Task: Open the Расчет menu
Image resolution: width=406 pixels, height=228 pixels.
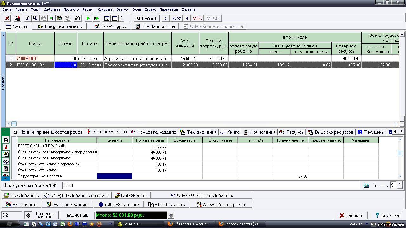Action: 88,9
